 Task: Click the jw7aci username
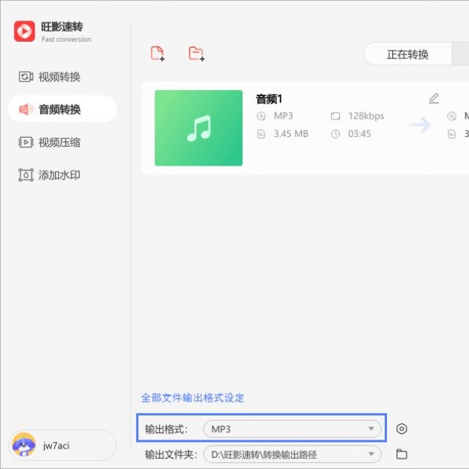point(56,446)
